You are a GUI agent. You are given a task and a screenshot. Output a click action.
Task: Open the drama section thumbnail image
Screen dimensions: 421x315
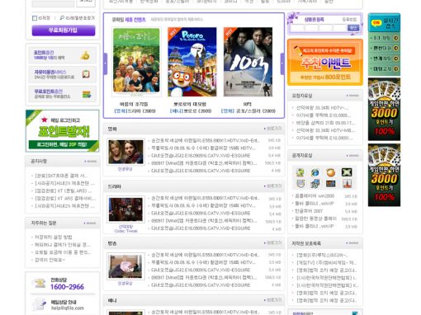pos(125,209)
